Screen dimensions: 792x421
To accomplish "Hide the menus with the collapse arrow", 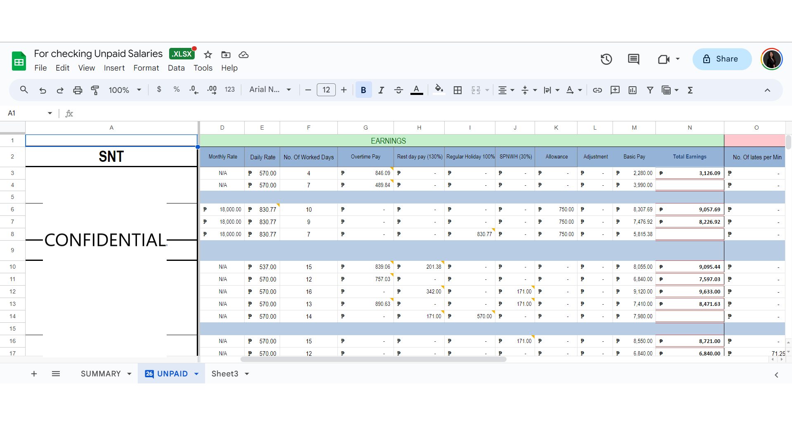I will point(767,90).
